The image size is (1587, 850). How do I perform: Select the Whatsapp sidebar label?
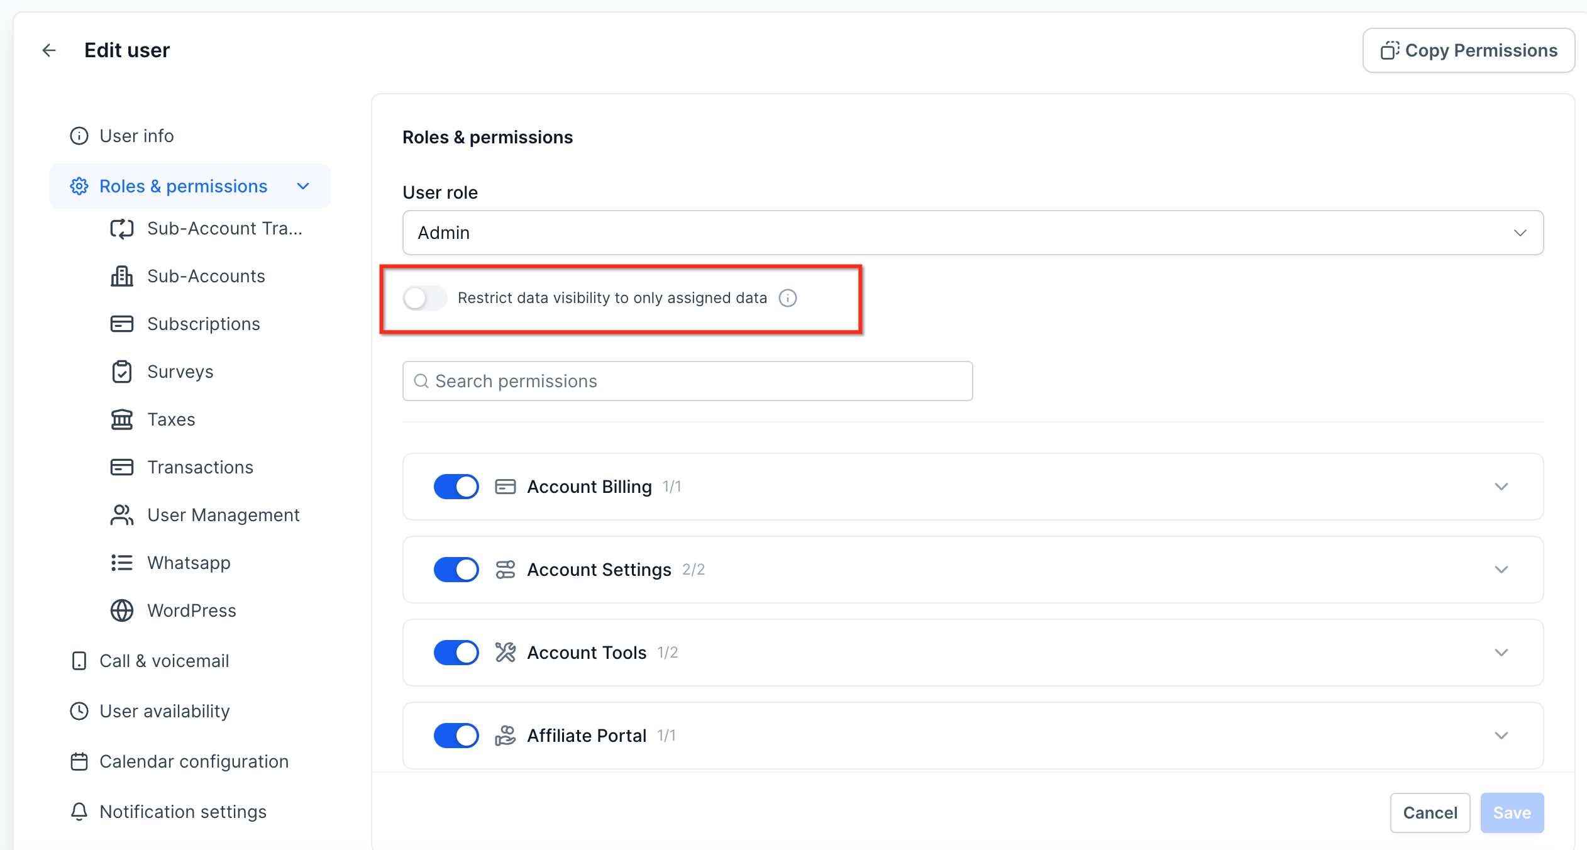(189, 563)
